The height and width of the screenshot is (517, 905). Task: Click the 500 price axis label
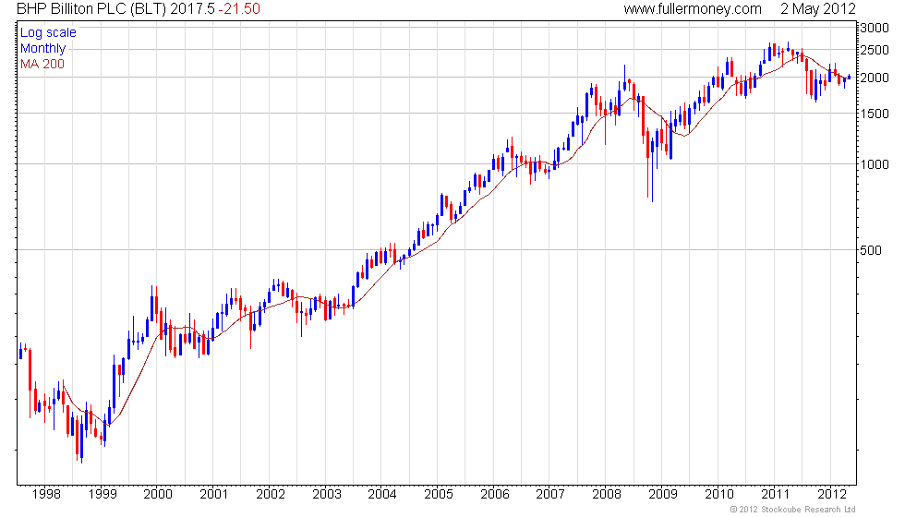[870, 250]
